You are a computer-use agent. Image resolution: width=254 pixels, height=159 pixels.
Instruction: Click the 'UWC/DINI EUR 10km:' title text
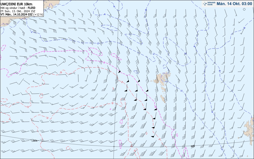click(17, 4)
